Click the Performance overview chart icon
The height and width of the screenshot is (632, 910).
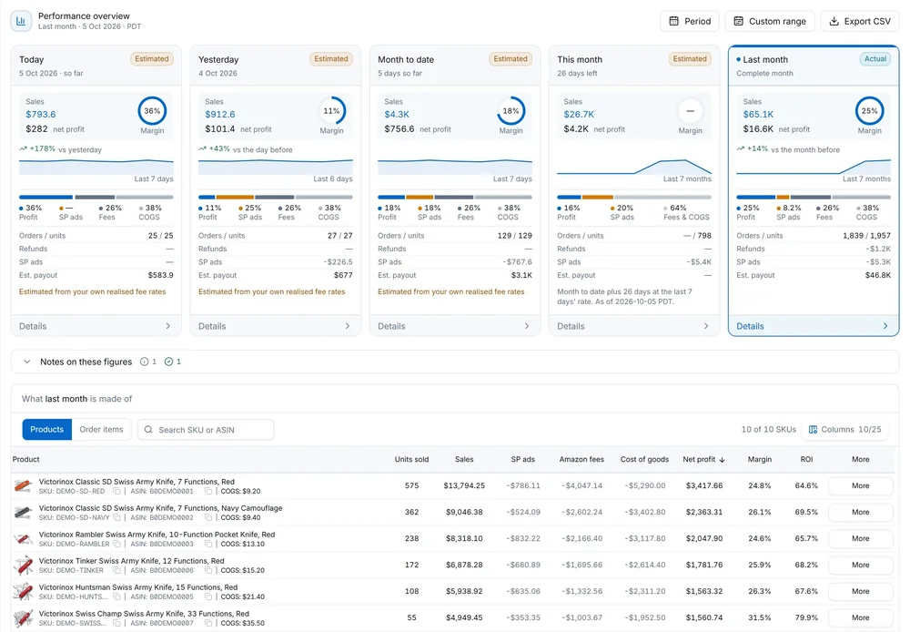21,21
